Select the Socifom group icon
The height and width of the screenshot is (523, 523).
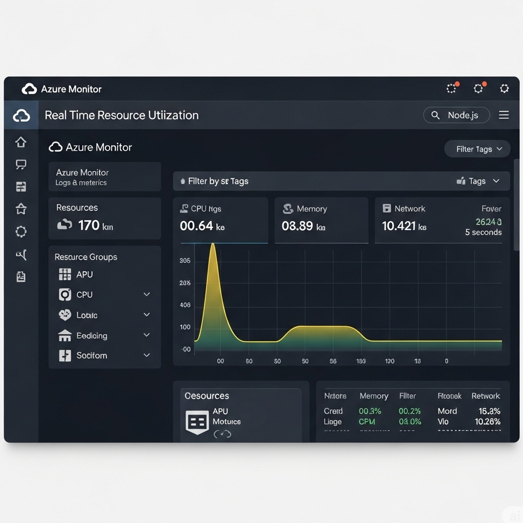pos(64,356)
